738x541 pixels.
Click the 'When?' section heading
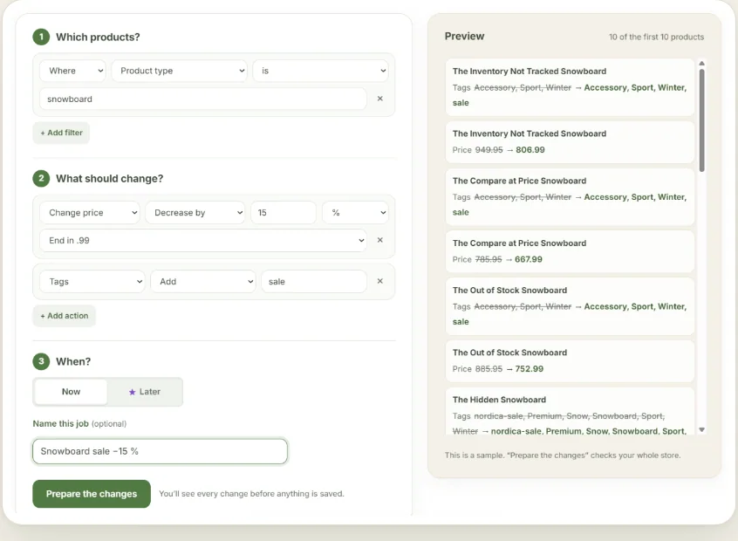[73, 361]
